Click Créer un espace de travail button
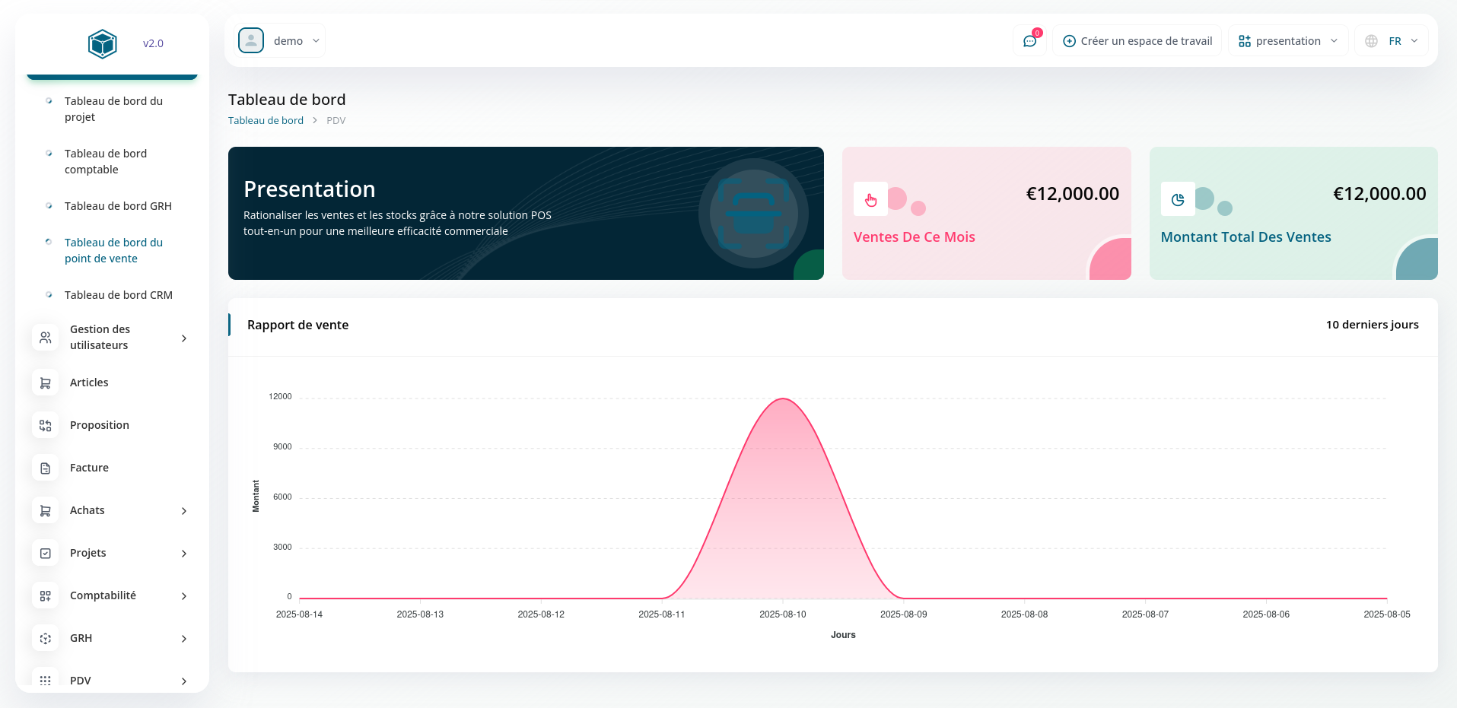The width and height of the screenshot is (1457, 708). pos(1137,41)
